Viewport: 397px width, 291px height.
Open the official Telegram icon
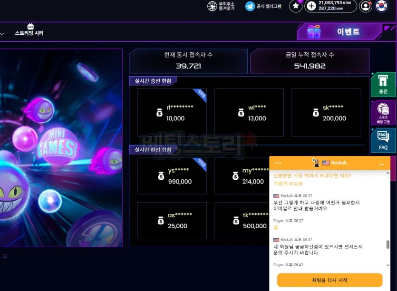250,6
